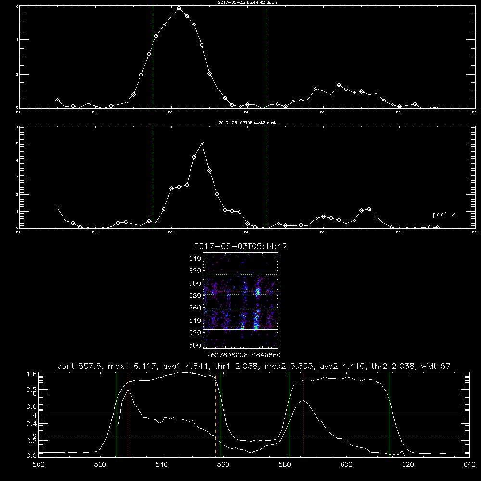Viewport: 481px width, 481px height.
Task: Click upper white horizontal line in color image
Action: point(240,271)
